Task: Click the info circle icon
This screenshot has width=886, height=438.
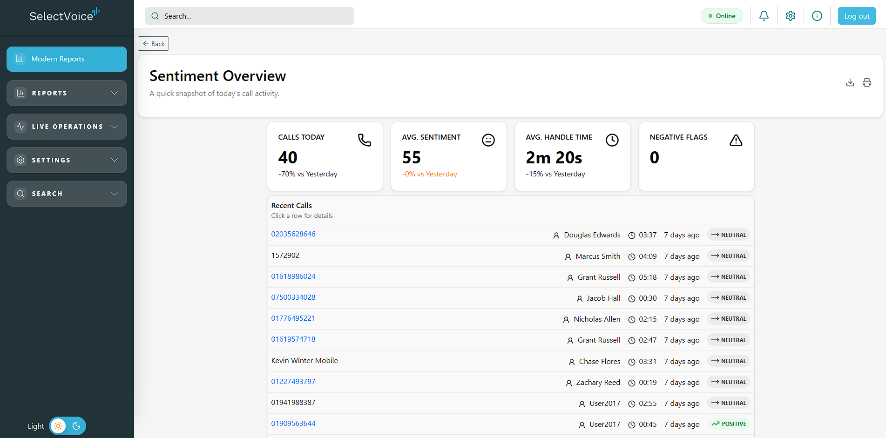Action: click(817, 16)
